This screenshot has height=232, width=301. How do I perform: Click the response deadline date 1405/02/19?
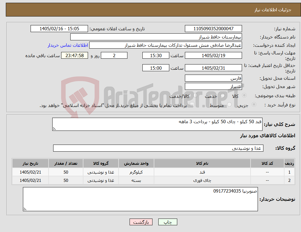pyautogui.click(x=213, y=56)
